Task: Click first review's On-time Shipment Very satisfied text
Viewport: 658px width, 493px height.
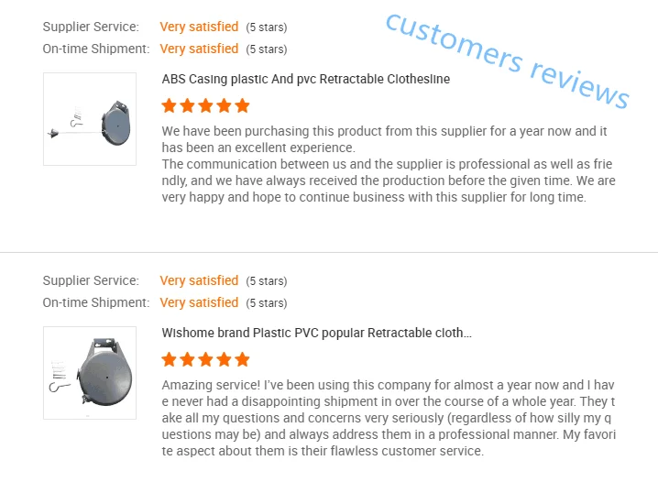Action: [199, 49]
